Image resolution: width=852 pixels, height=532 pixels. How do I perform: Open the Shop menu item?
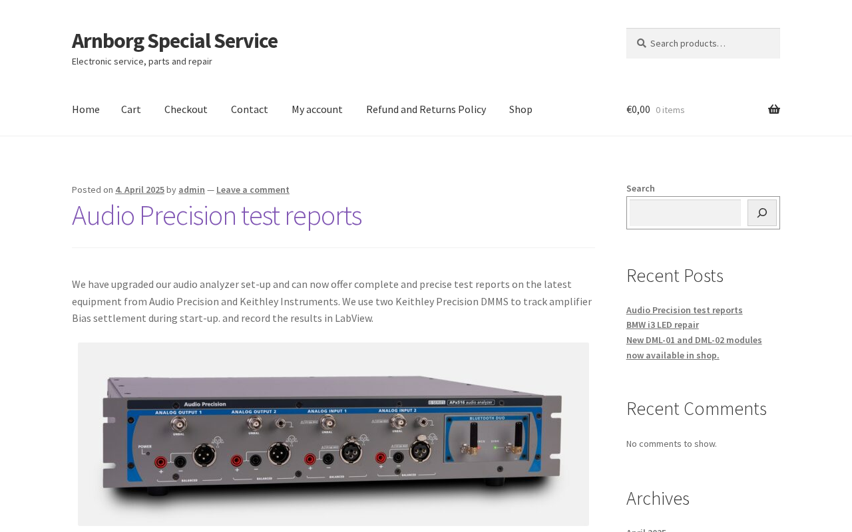tap(521, 109)
